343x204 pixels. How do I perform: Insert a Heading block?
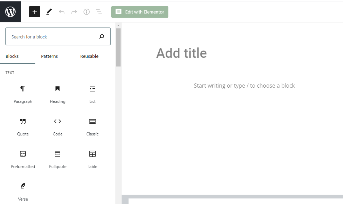(x=58, y=95)
